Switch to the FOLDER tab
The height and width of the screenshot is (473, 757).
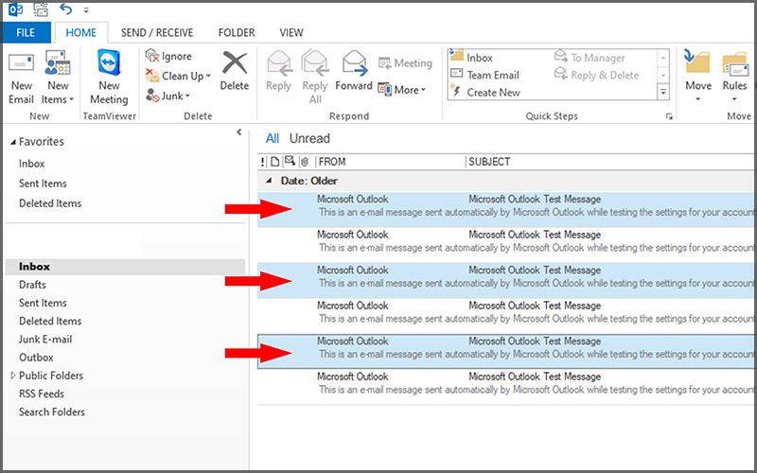click(237, 32)
